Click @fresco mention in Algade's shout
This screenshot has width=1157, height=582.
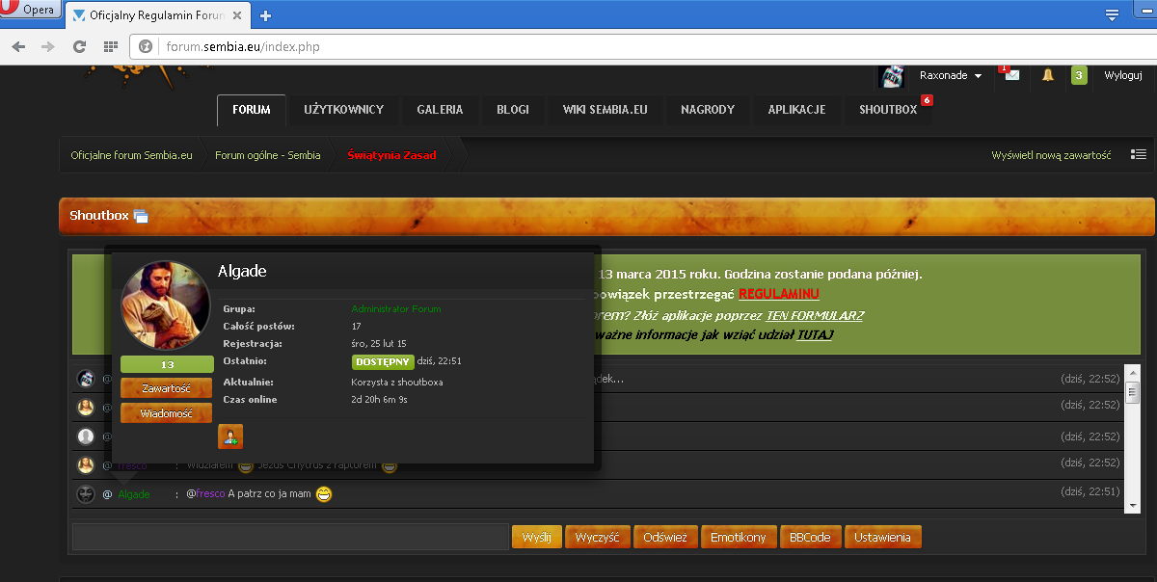(205, 494)
